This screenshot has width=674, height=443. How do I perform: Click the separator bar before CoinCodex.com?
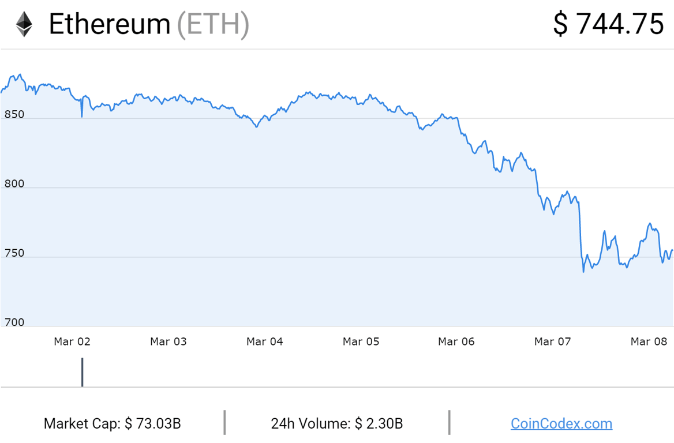449,423
